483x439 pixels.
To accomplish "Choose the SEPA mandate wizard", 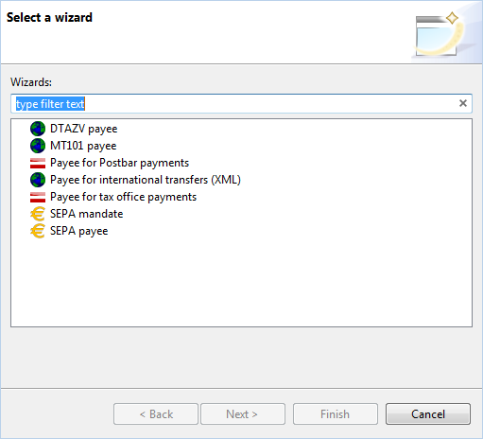I will point(87,214).
